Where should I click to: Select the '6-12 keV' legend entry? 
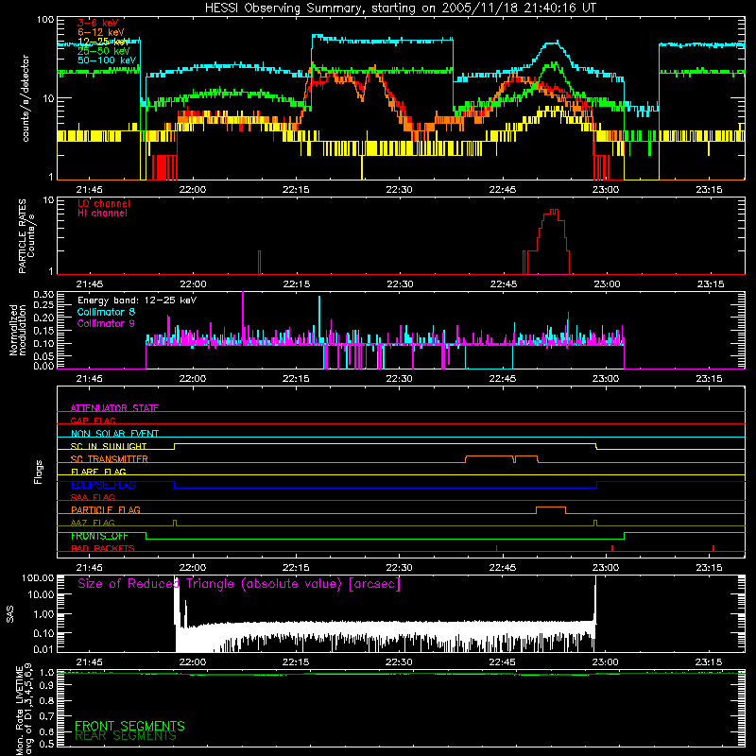(x=101, y=32)
